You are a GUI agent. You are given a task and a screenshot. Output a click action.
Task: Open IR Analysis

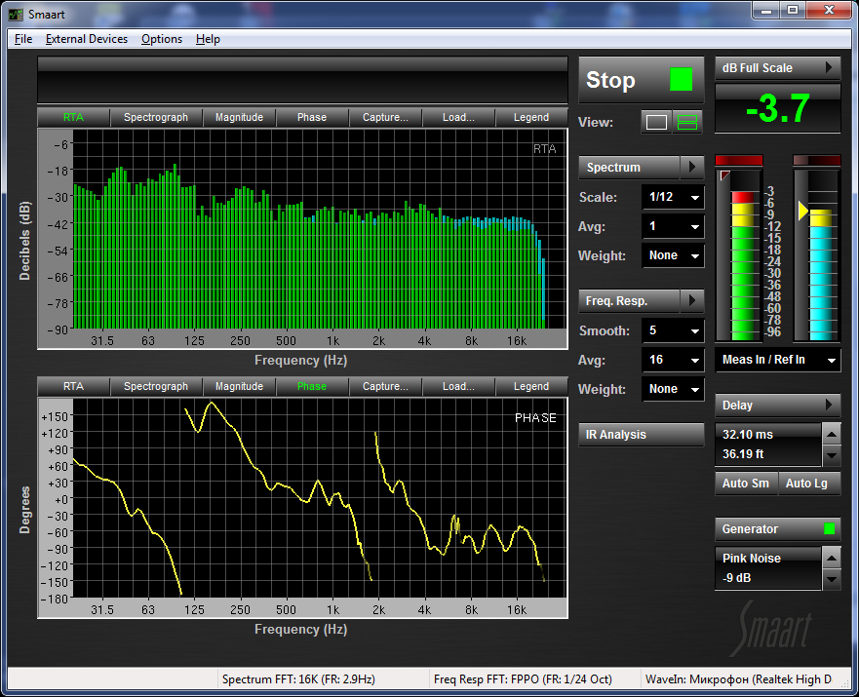click(x=641, y=435)
